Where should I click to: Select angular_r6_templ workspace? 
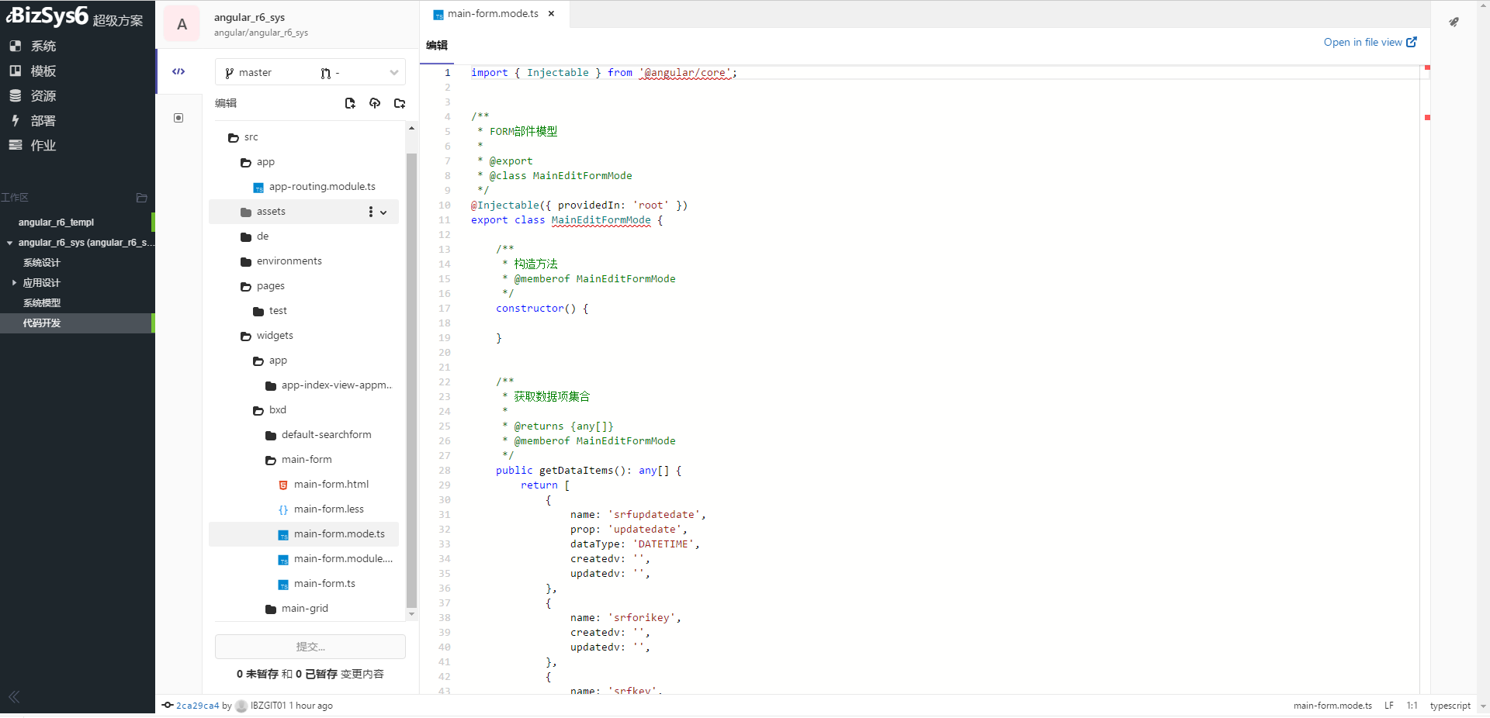click(56, 223)
